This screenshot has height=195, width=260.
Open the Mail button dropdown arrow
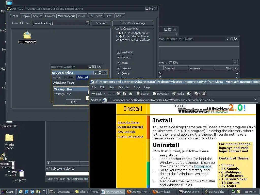pyautogui.click(x=200, y=94)
